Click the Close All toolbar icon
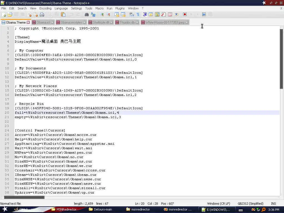The height and width of the screenshot is (213, 284). 35,15
